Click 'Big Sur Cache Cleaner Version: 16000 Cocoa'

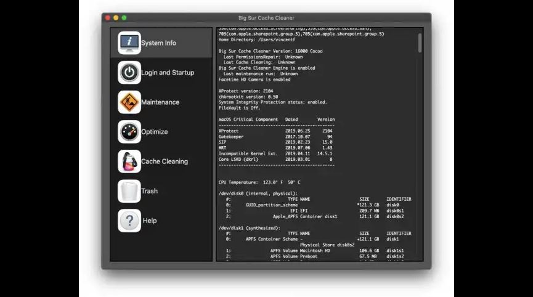coord(271,51)
